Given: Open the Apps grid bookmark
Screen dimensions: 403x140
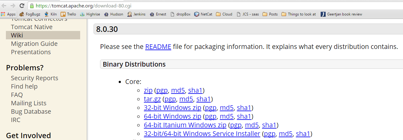Looking at the screenshot, I should [x=8, y=14].
